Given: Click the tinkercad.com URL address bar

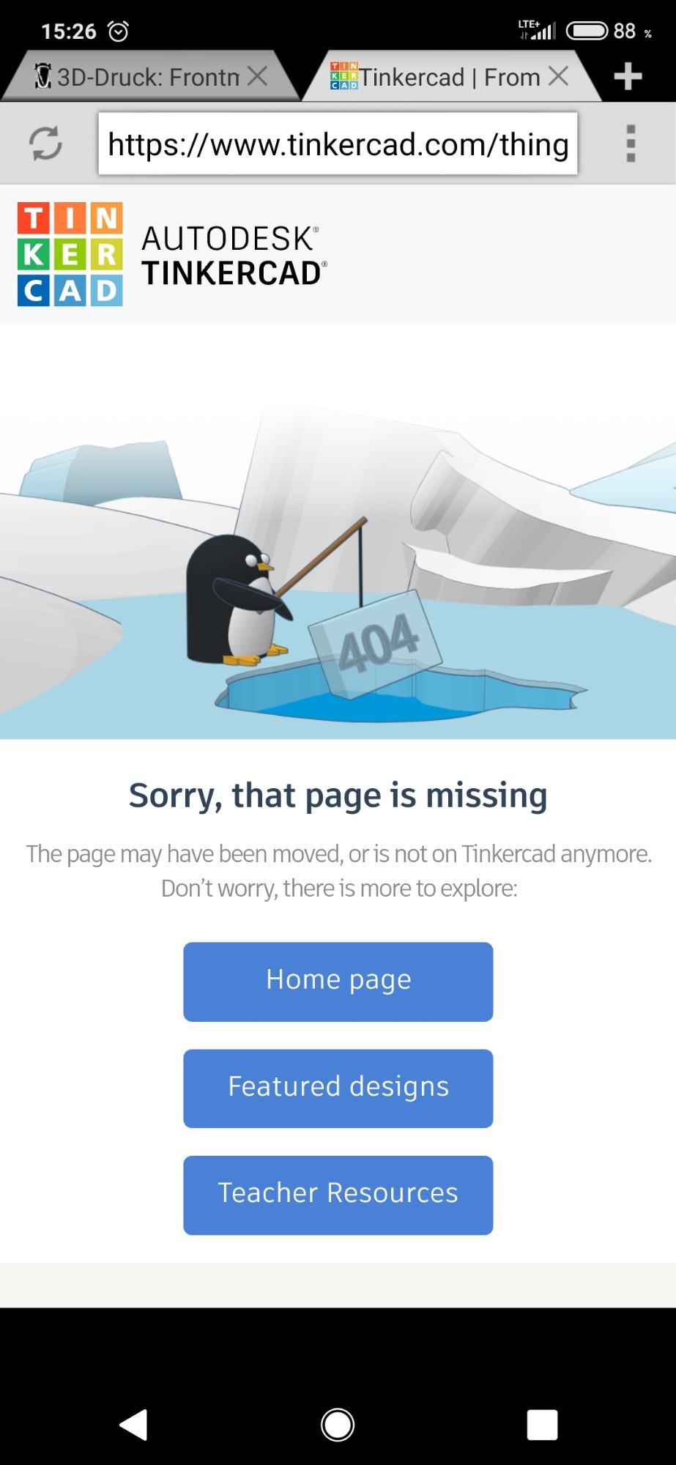Looking at the screenshot, I should click(338, 144).
